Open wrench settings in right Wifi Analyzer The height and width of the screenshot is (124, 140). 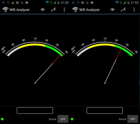[123, 10]
